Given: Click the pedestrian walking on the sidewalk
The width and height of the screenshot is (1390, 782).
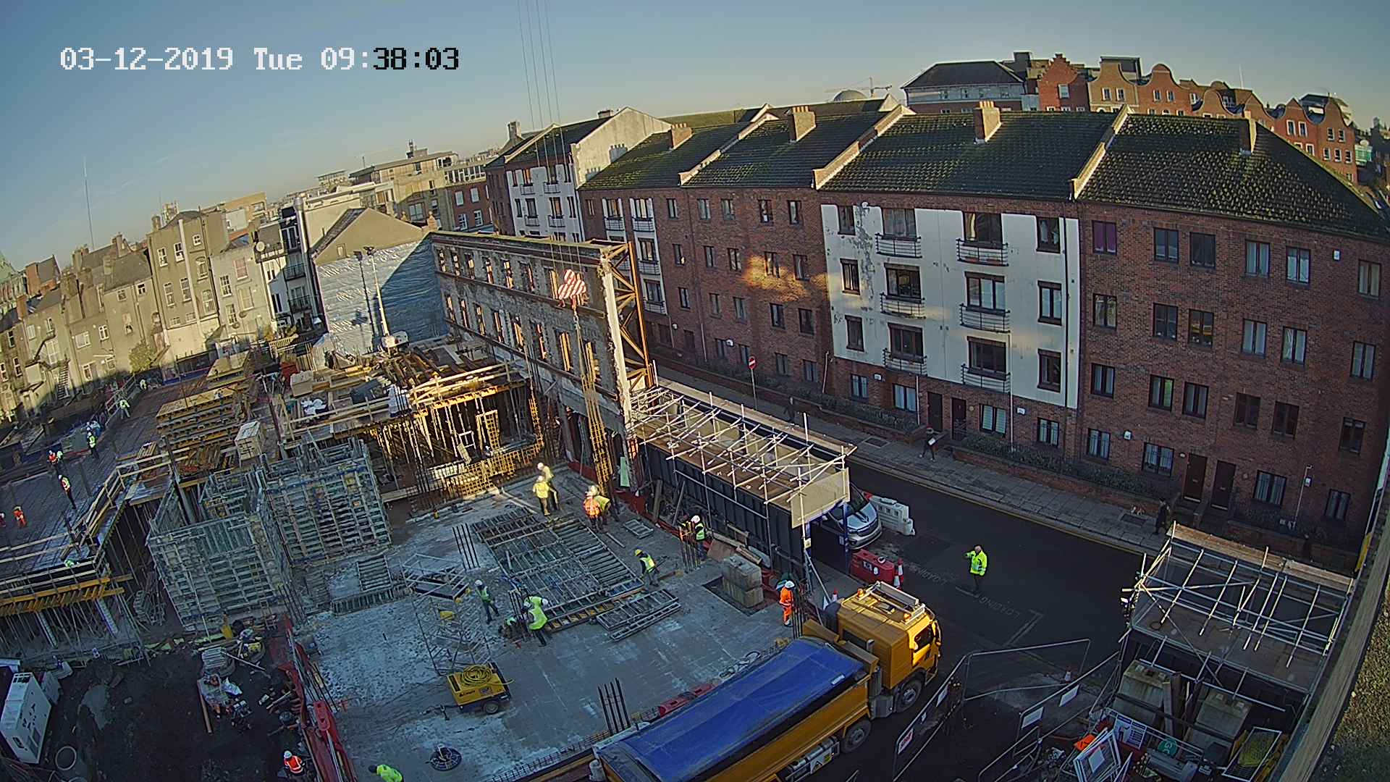Looking at the screenshot, I should coord(929,443).
